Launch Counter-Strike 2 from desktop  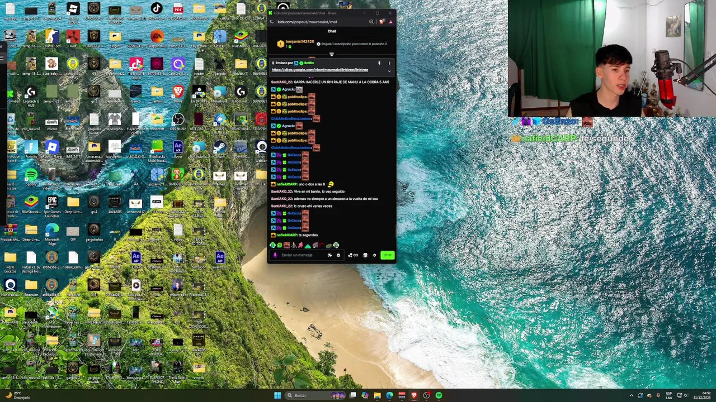point(52,39)
